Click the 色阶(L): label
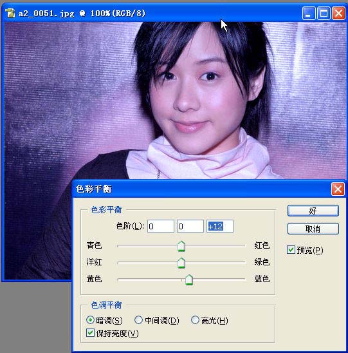The width and height of the screenshot is (348, 353). tap(130, 226)
